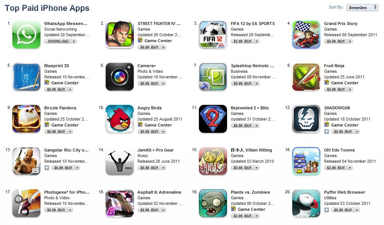
Task: Open the Plants vs. Zombies icon
Action: [213, 203]
